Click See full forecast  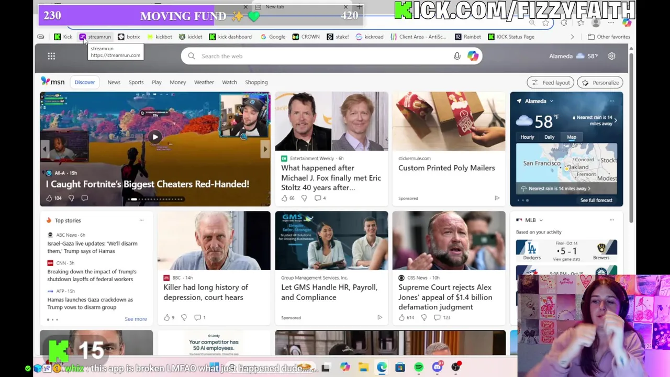[x=596, y=200]
